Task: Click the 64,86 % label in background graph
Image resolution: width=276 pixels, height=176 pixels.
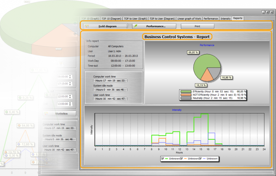Action: coord(26,126)
